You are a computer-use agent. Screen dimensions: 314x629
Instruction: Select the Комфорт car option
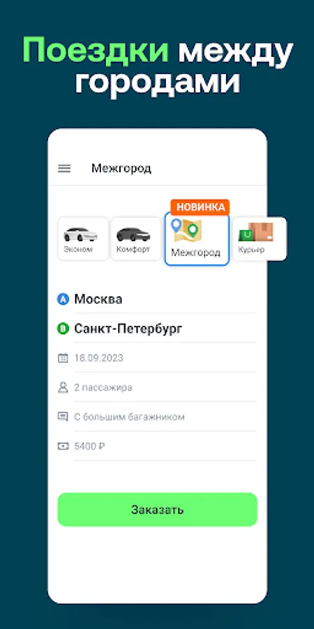(136, 239)
